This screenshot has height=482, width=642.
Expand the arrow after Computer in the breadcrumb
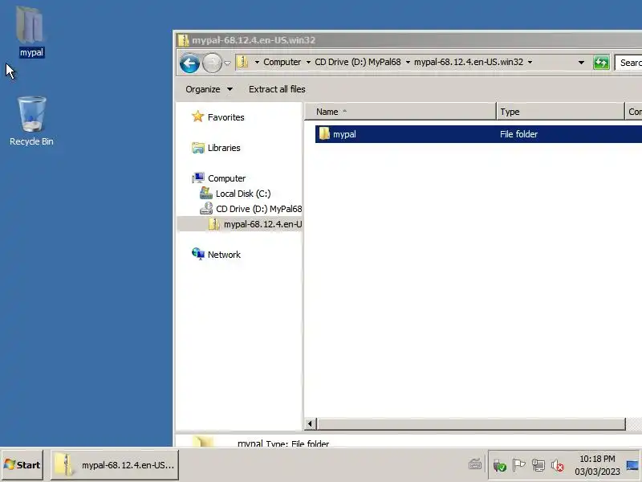[x=308, y=63]
